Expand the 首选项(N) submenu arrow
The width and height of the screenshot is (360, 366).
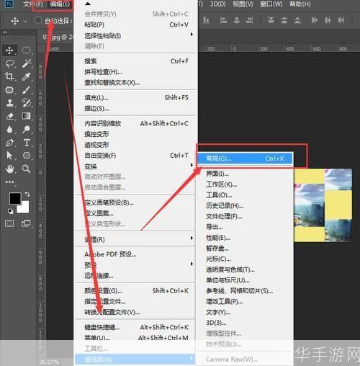coord(192,358)
